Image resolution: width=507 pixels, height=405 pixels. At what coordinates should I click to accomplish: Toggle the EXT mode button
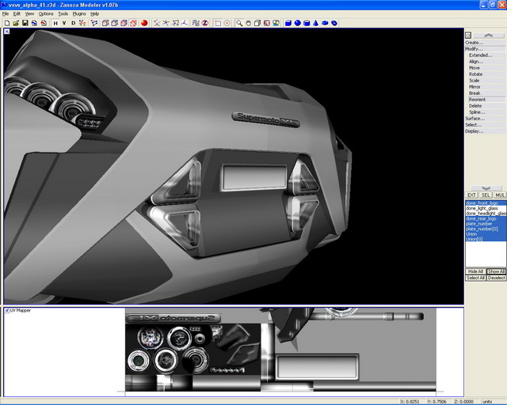pyautogui.click(x=471, y=195)
